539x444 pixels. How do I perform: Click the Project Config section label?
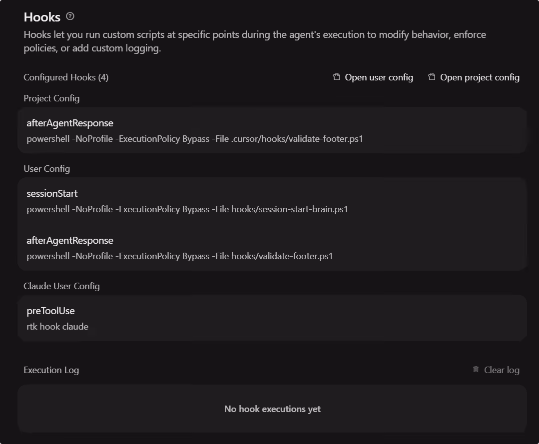coord(51,98)
